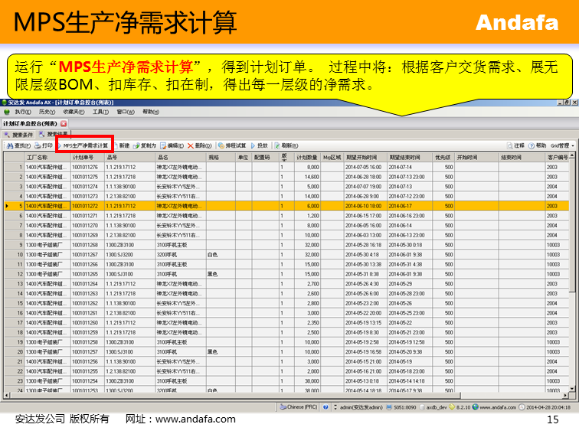
Task: Open the 注释 (Notes) button
Action: click(x=515, y=145)
